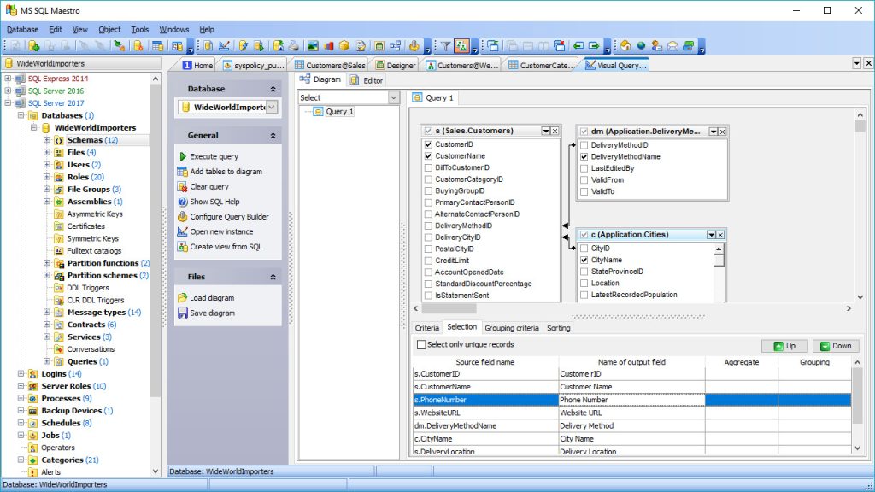Run the query via the Execute query icon
The height and width of the screenshot is (492, 875).
182,155
